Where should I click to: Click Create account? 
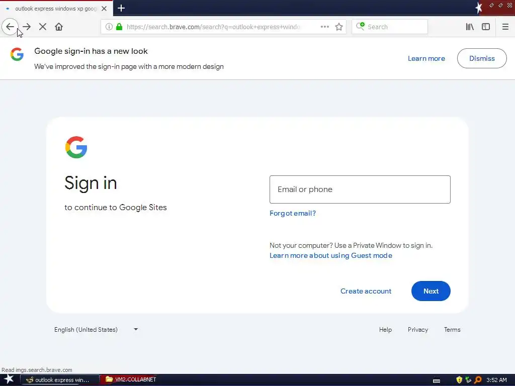click(366, 291)
